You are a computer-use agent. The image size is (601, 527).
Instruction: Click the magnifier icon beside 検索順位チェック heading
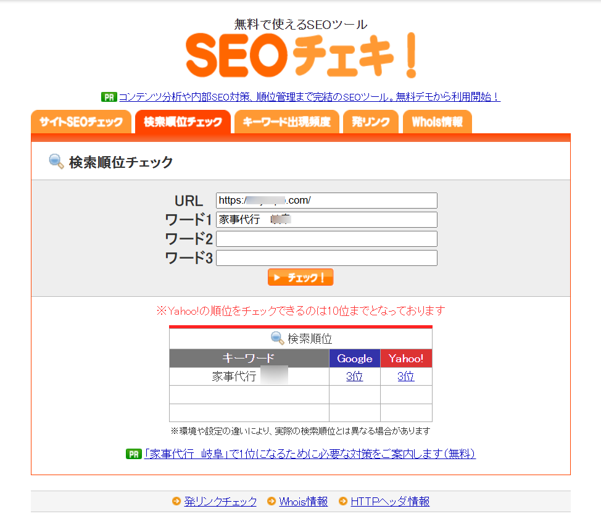(56, 161)
